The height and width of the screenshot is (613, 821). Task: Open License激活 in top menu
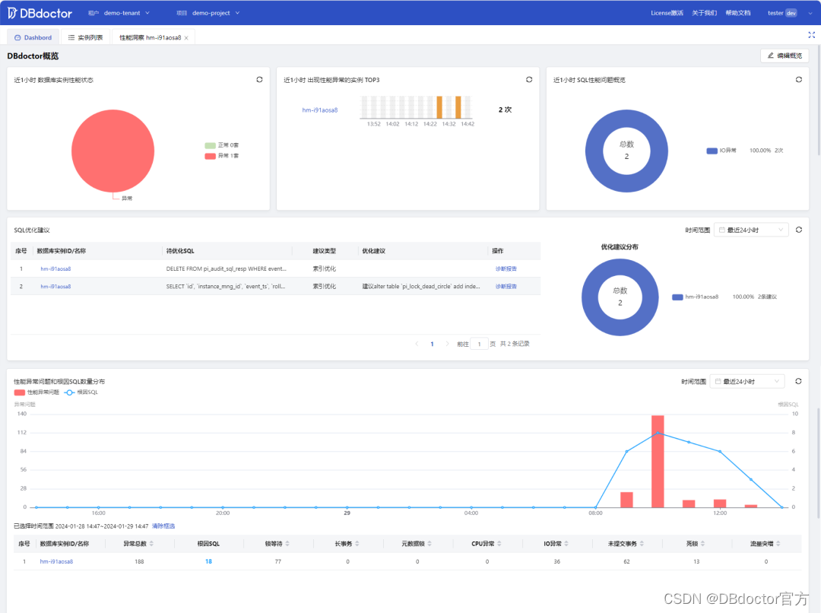click(x=667, y=13)
